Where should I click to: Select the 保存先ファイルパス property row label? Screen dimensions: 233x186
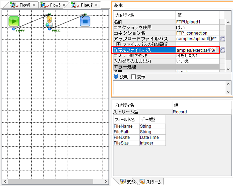pyautogui.click(x=144, y=50)
